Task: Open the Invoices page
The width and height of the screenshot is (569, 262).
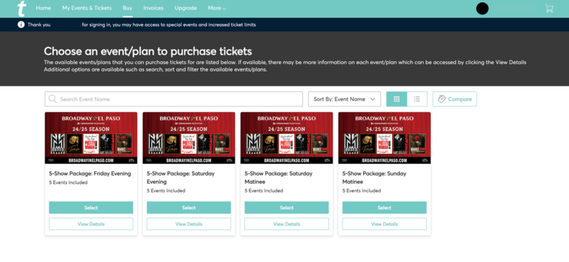Action: click(153, 8)
